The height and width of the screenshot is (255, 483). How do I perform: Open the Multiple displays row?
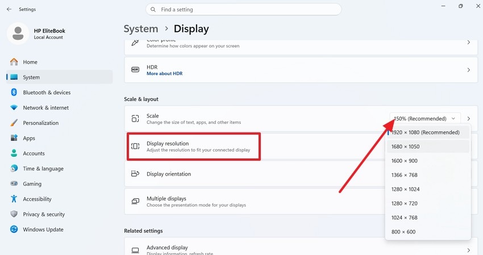[255, 202]
